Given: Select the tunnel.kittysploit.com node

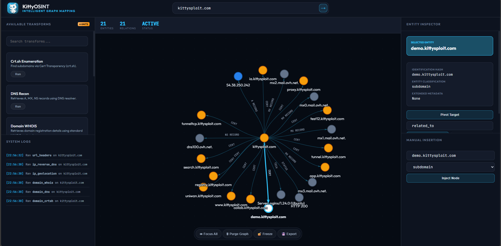Looking at the screenshot, I should 328,148.
